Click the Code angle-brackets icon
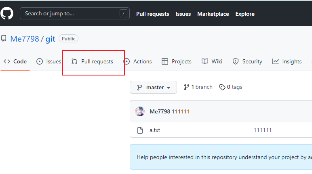The height and width of the screenshot is (174, 312). pyautogui.click(x=7, y=61)
